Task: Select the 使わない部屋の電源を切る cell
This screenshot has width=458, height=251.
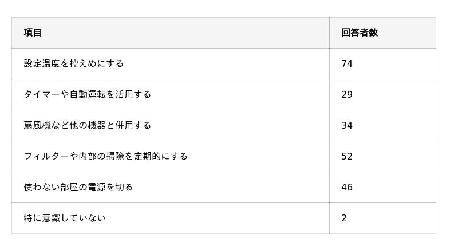Action: [x=78, y=187]
